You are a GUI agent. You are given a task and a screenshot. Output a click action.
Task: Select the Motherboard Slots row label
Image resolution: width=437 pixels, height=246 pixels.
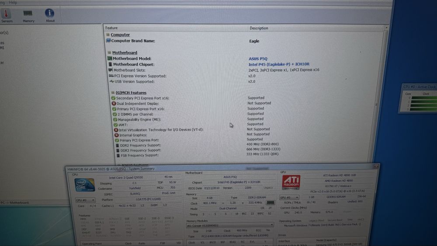(129, 70)
